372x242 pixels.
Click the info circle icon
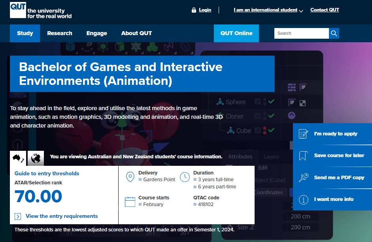(x=303, y=199)
